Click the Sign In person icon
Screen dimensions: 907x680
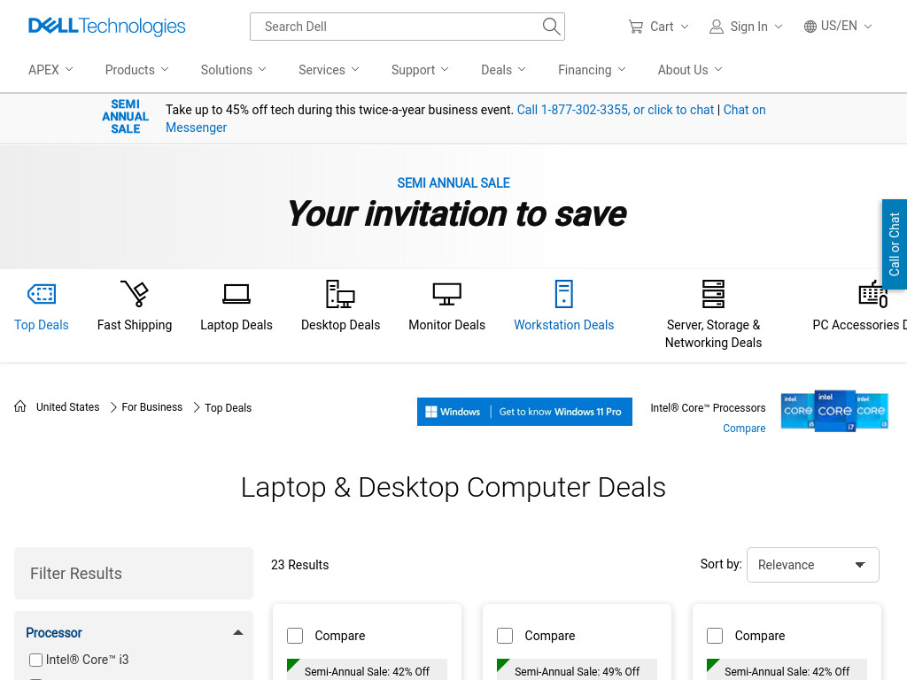click(716, 27)
